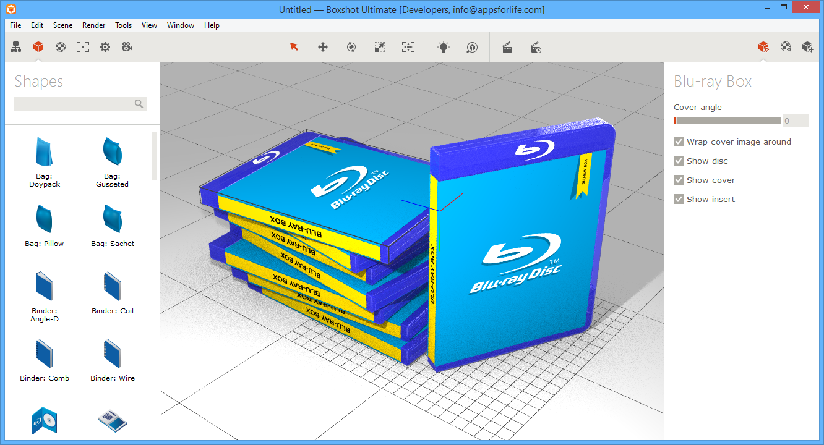Click the add shape cube-plus icon
Viewport: 824px width, 445px height.
tap(808, 47)
